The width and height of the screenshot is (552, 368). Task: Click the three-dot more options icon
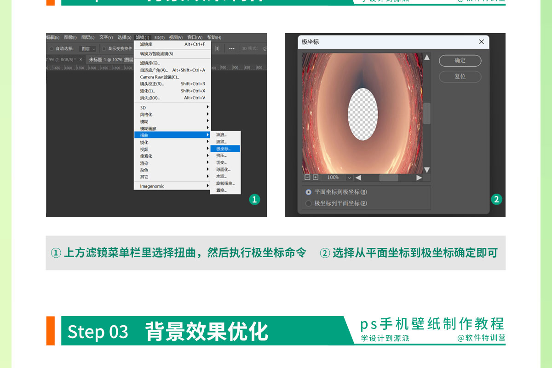coord(231,48)
